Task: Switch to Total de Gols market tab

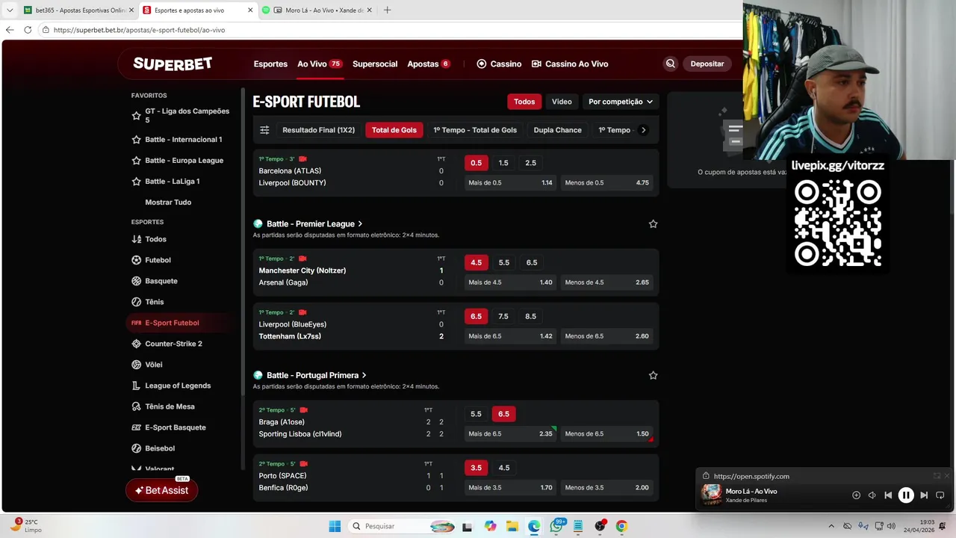Action: (x=394, y=130)
